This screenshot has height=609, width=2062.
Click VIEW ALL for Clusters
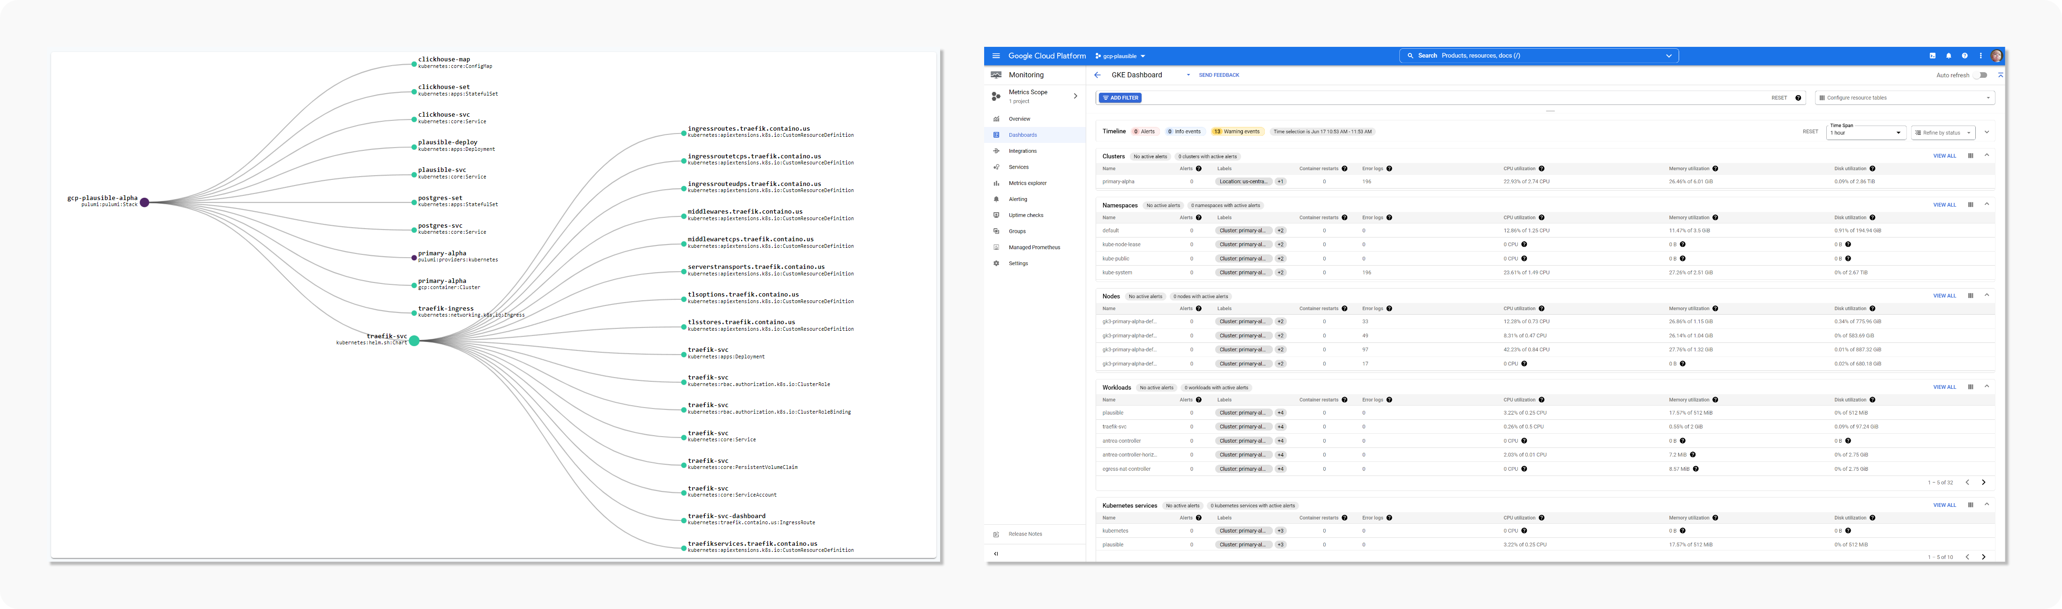click(1944, 156)
